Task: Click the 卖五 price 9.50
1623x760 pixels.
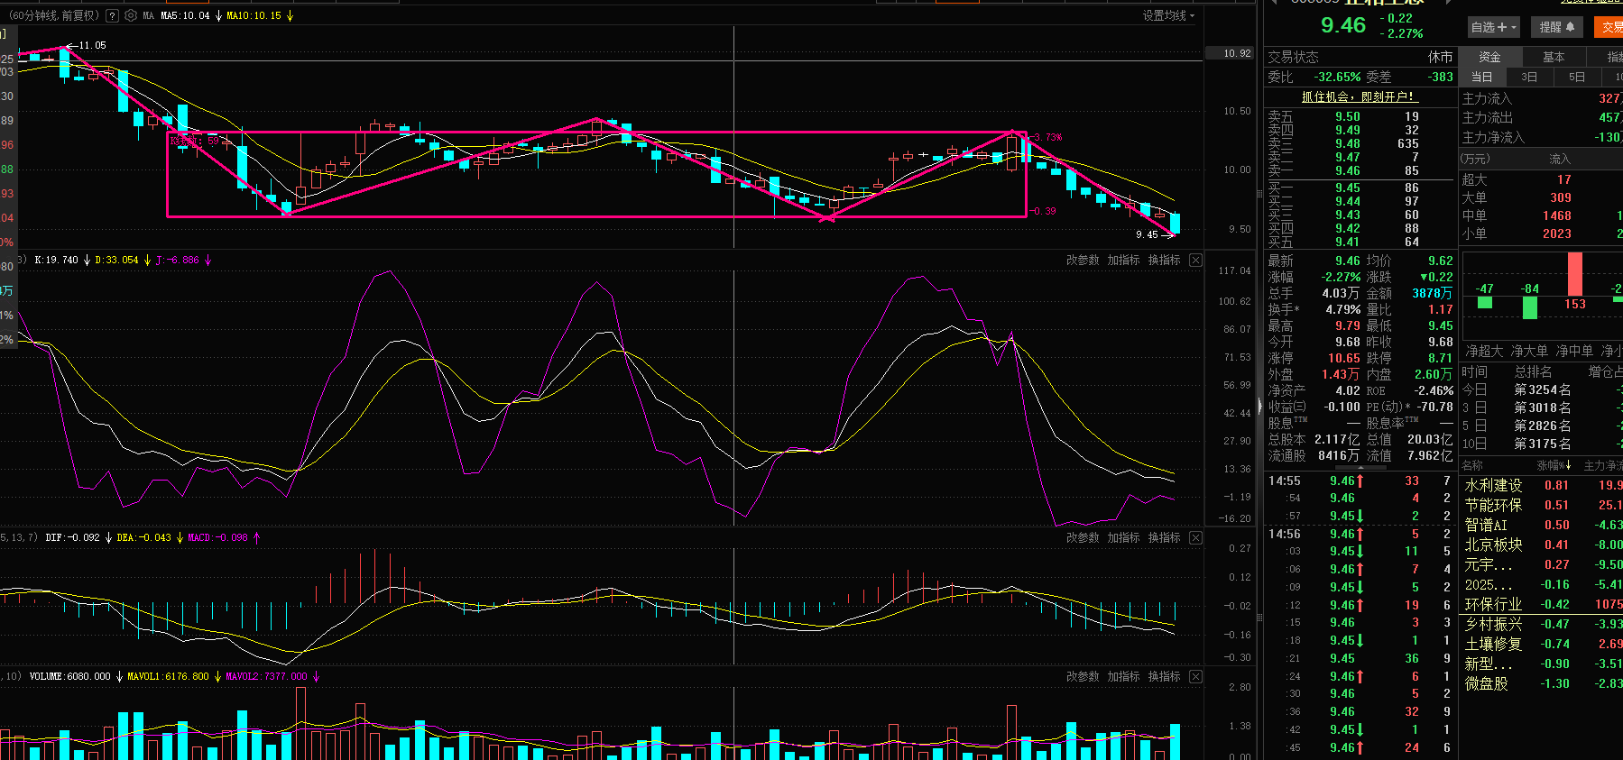Action: (1348, 116)
